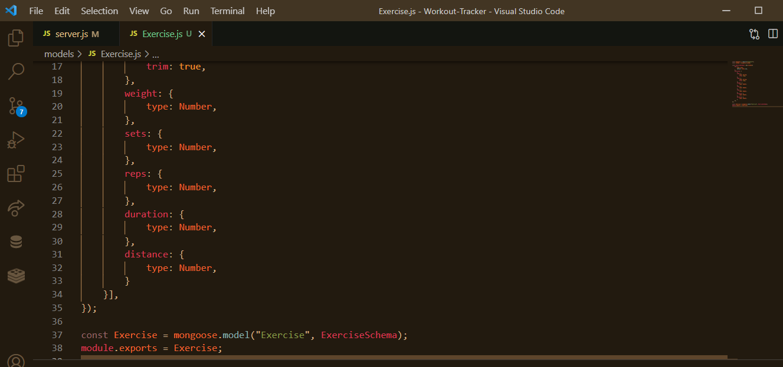The height and width of the screenshot is (367, 783).
Task: Open the Help menu
Action: (x=266, y=11)
